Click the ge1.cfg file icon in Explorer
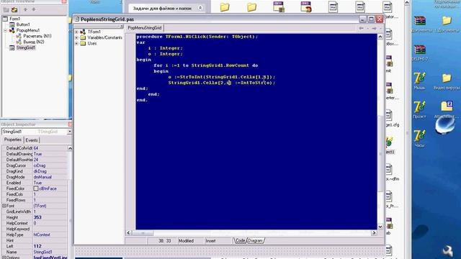Screen dimensions: 461x259 pos(389,115)
